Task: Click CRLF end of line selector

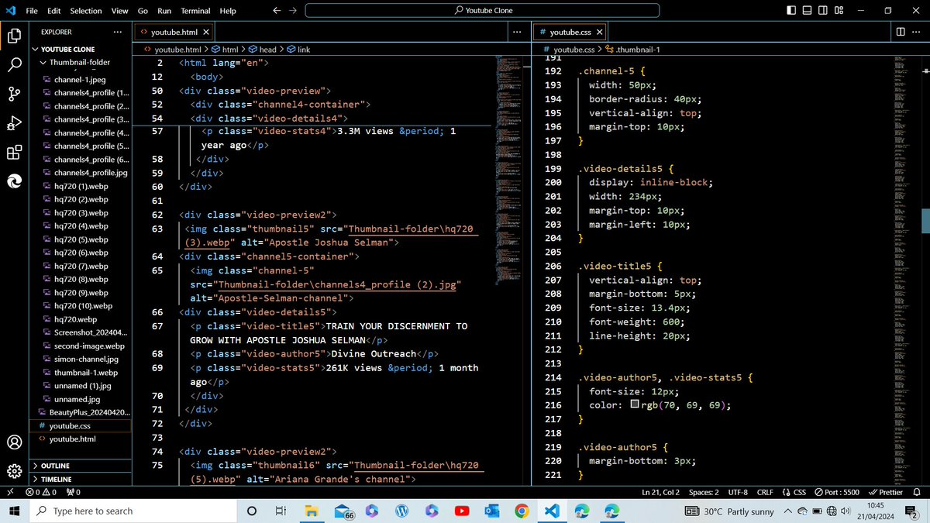Action: pos(764,492)
